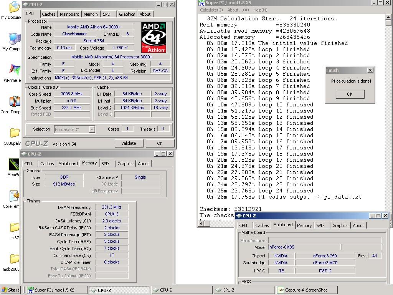The width and height of the screenshot is (393, 295).
Task: Select CPU tab in Memory CPU-Z window
Action: (x=28, y=164)
